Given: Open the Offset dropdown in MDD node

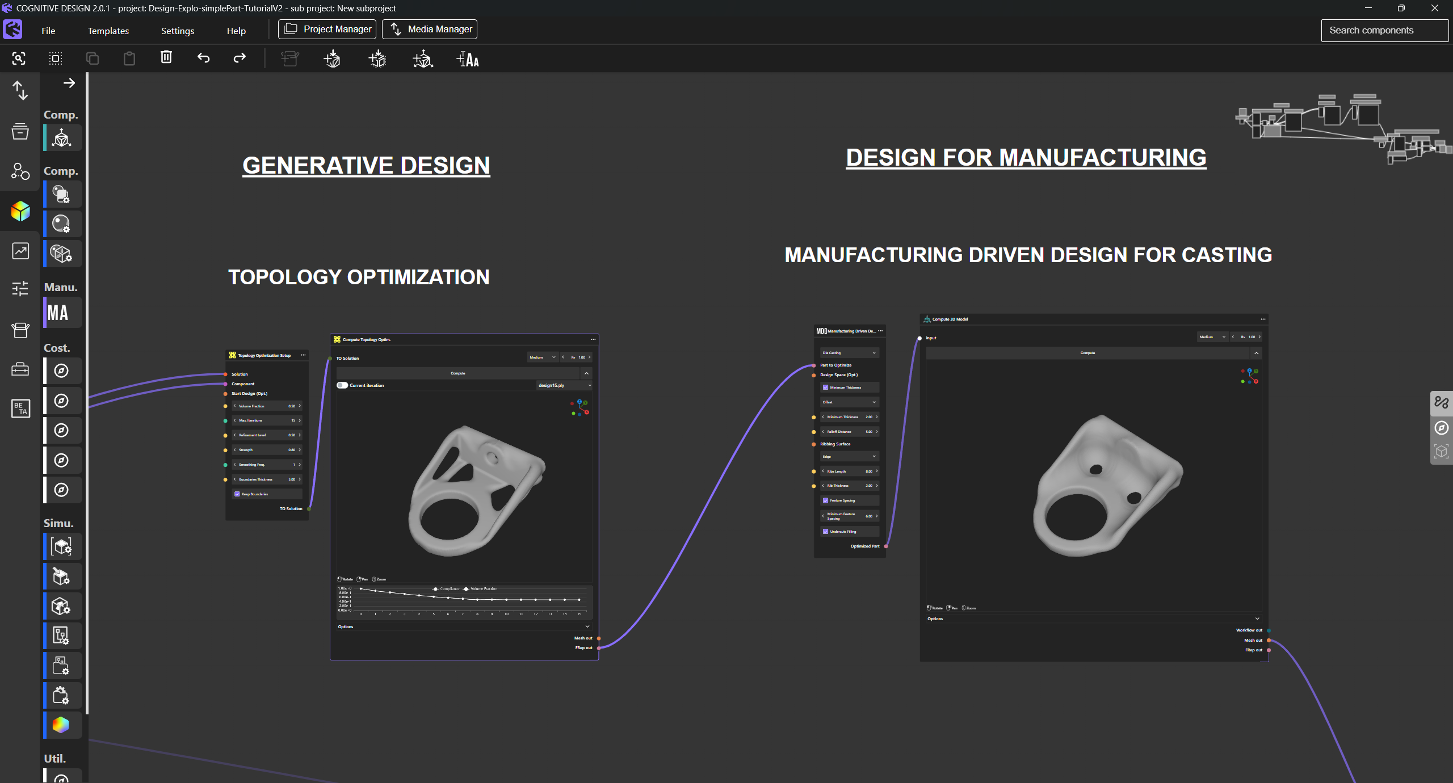Looking at the screenshot, I should [x=849, y=402].
